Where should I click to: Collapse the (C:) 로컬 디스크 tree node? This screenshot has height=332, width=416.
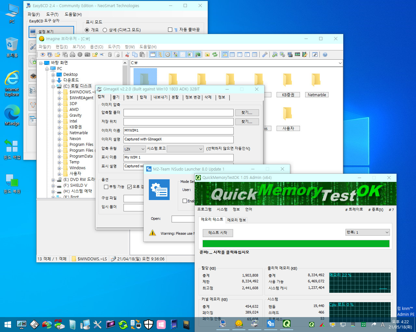coord(53,86)
